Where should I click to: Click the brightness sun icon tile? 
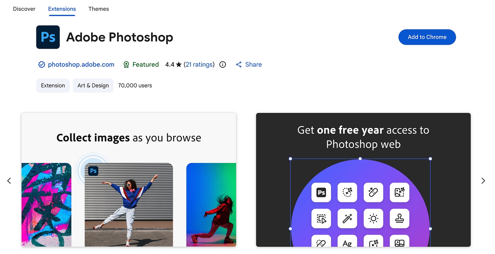pos(373,218)
